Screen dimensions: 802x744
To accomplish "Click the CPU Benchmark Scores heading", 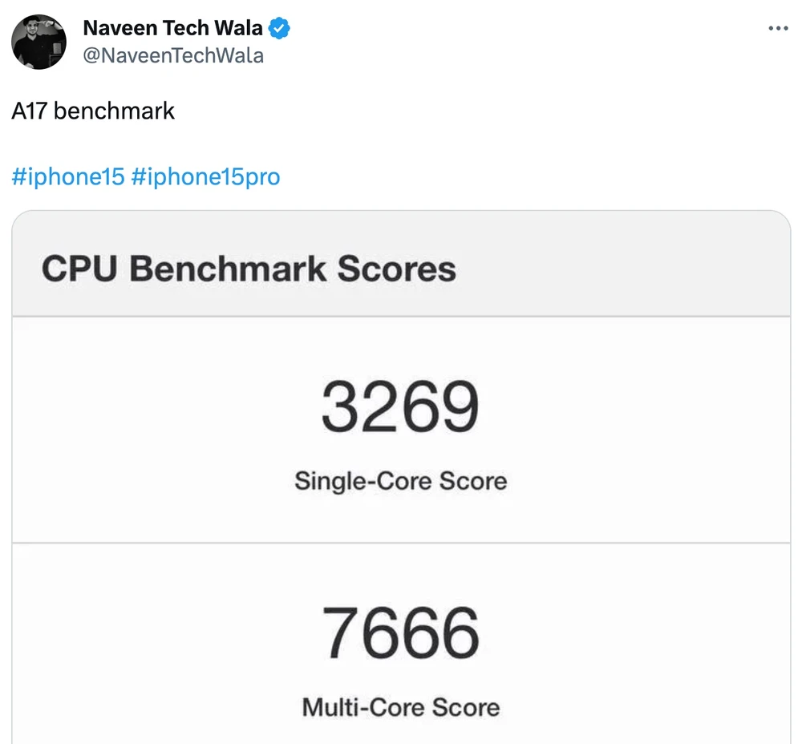I will point(249,269).
